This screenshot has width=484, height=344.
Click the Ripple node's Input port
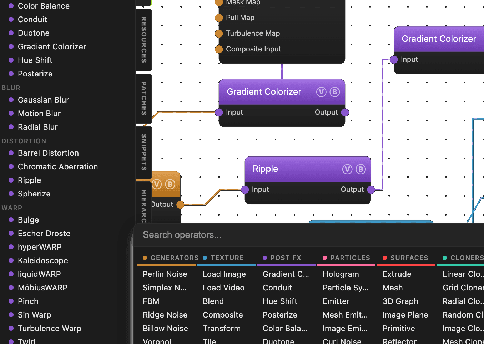pos(245,190)
